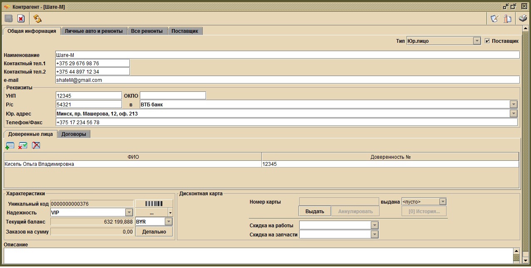The width and height of the screenshot is (531, 268).
Task: Open the Тип dropdown Юр.лицо
Action: (477, 41)
